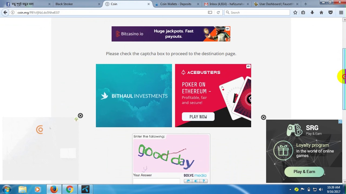
Task: Open the downloads arrow icon
Action: click(x=312, y=12)
